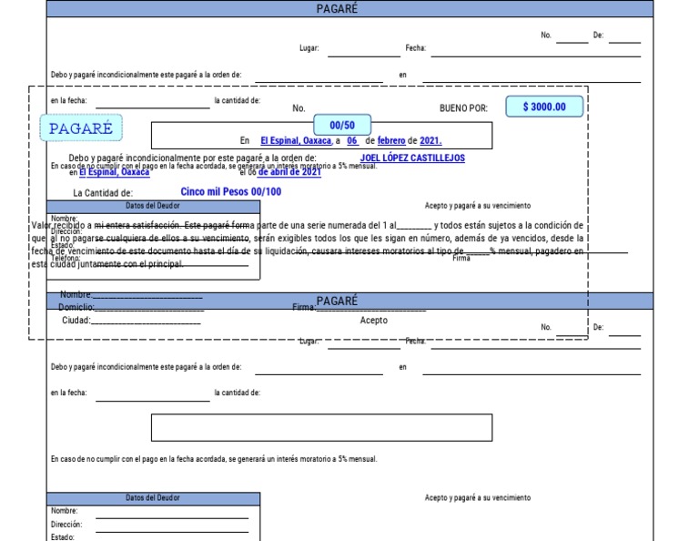Viewport: 699px width, 541px height.
Task: Click the lower 'Datos del Deudor' header
Action: point(153,497)
